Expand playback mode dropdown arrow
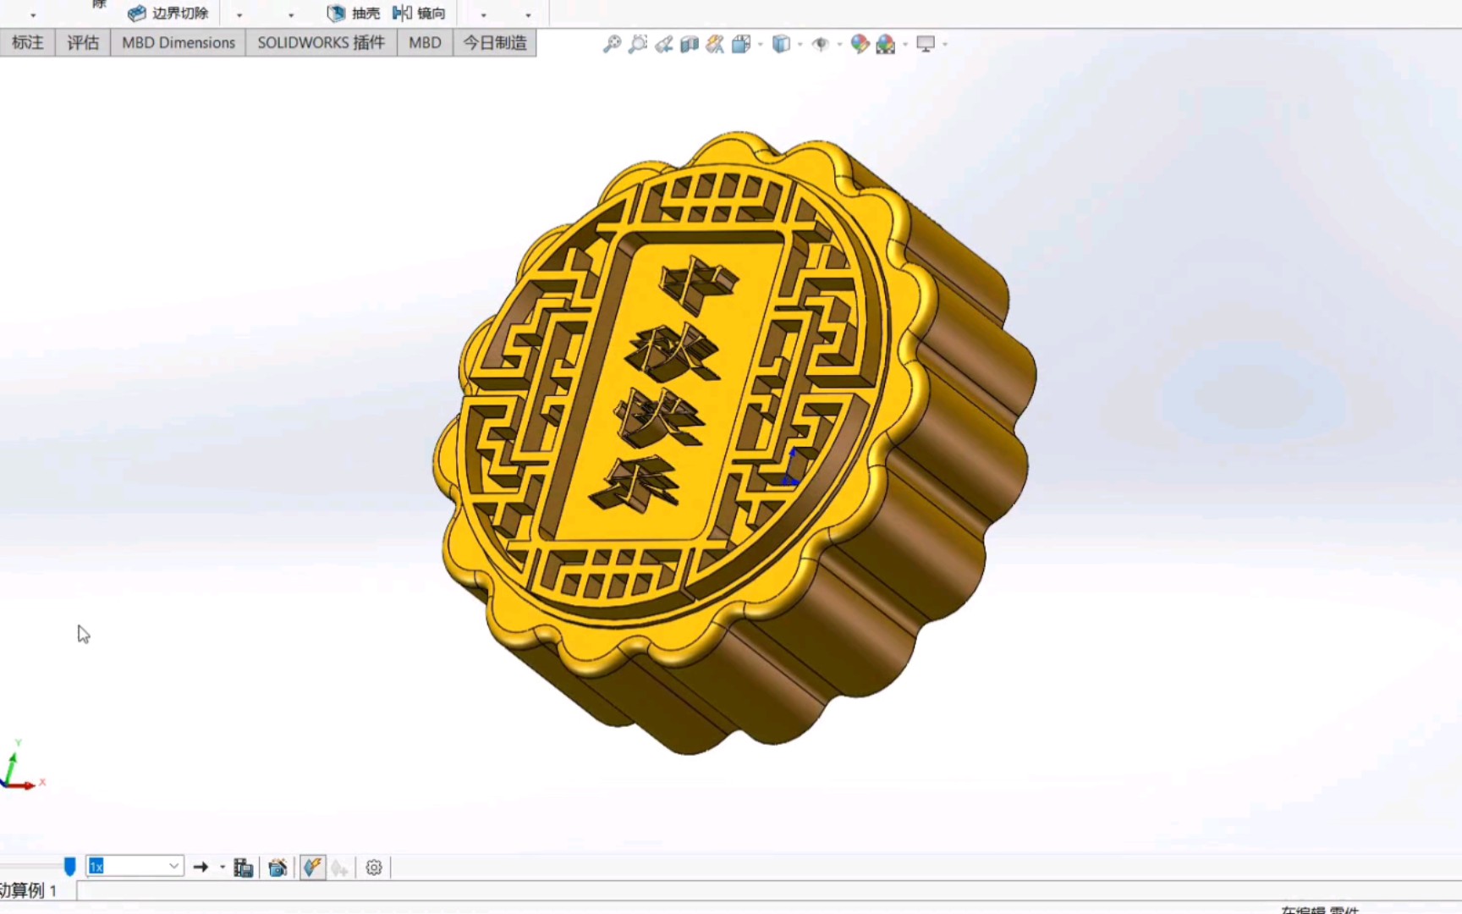Viewport: 1462px width, 914px height. [x=223, y=867]
